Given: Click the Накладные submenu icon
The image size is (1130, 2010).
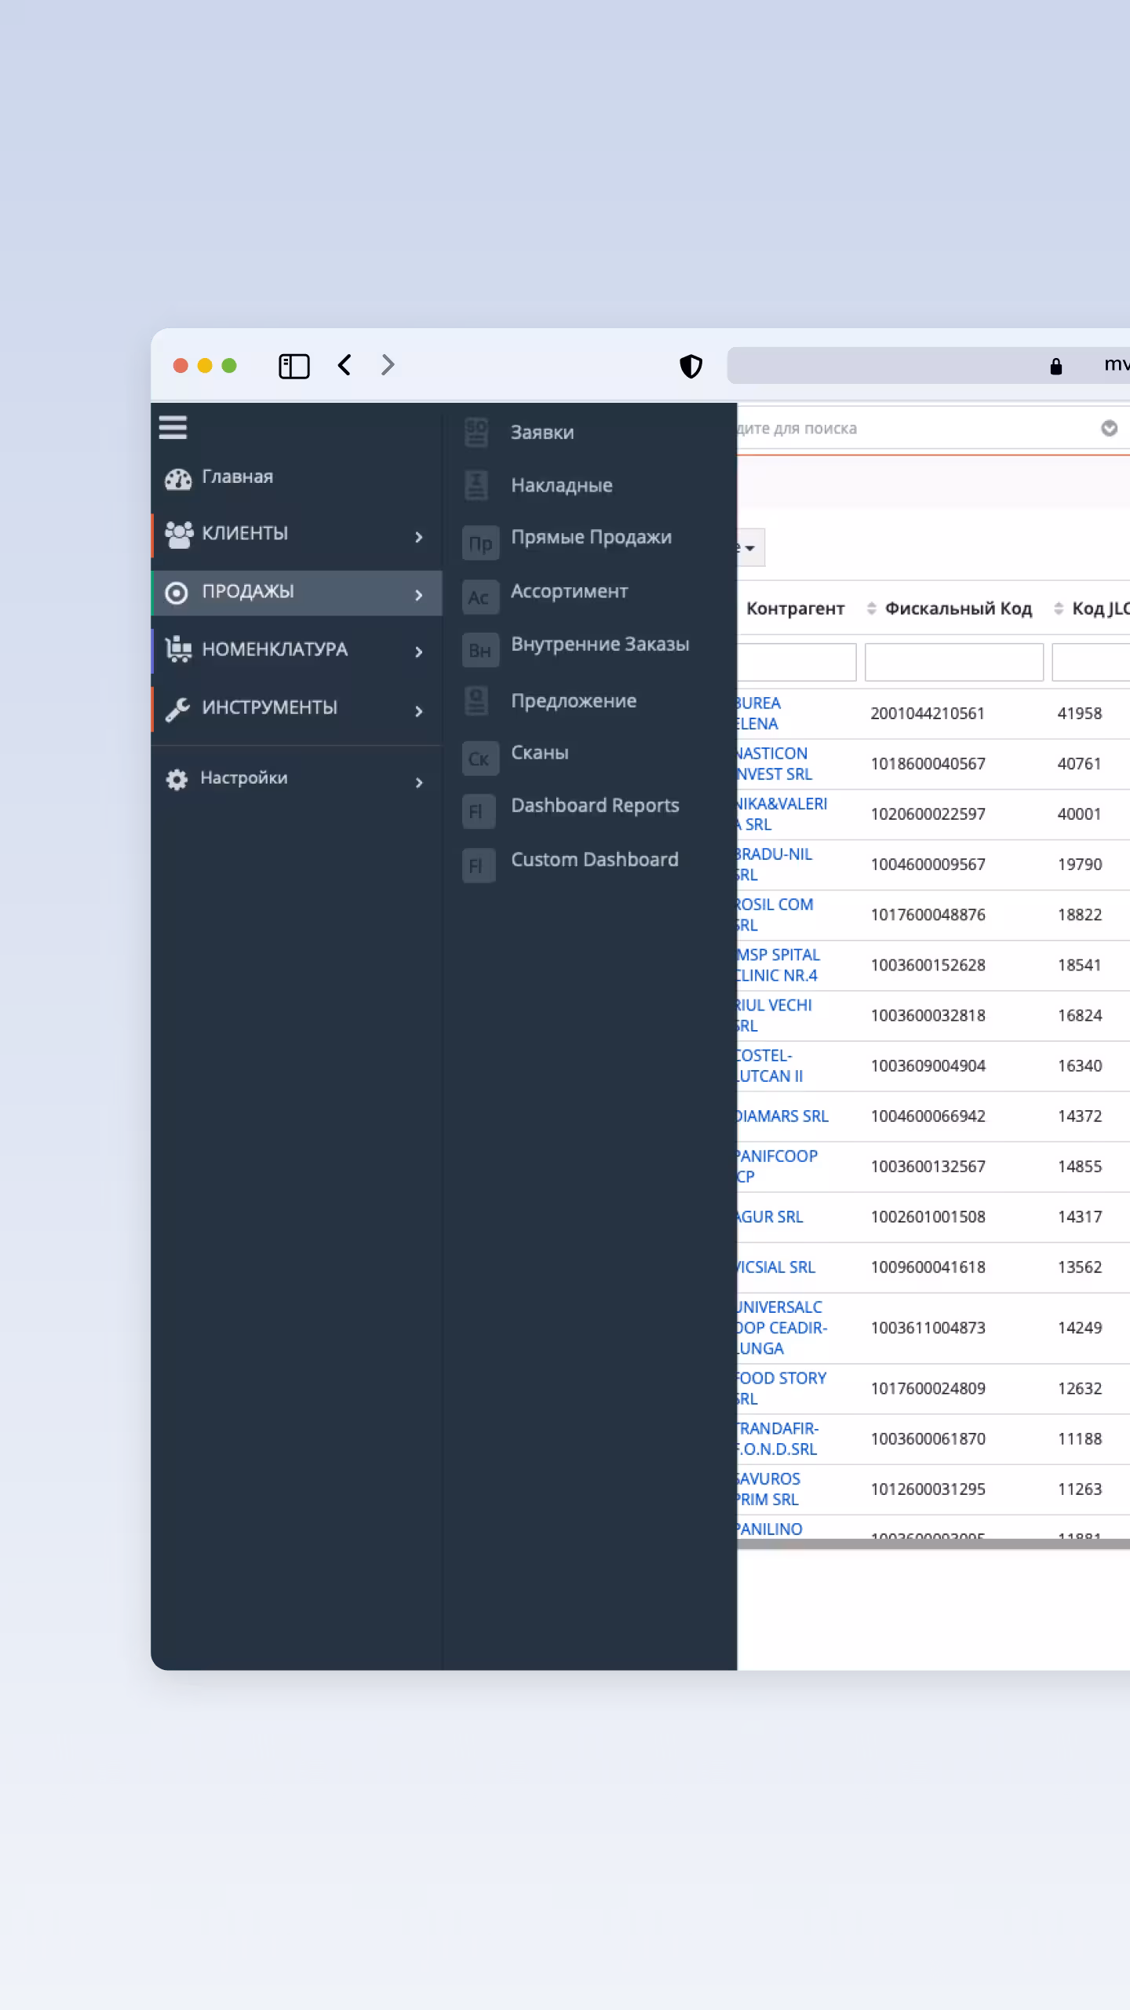Looking at the screenshot, I should point(476,486).
